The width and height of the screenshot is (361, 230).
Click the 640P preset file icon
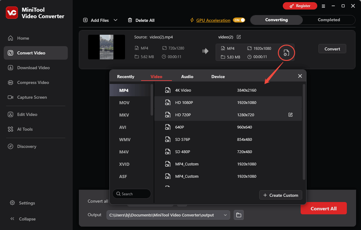pos(168,127)
